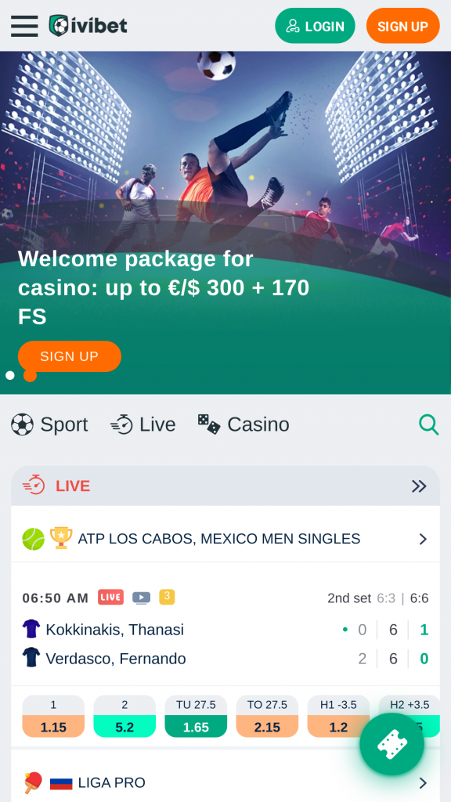The height and width of the screenshot is (802, 451).
Task: Click SIGN UP on the welcome banner
Action: pos(70,356)
